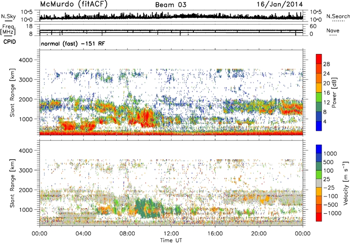This screenshot has height=243, width=350.
Task: Click the 'CPID' label
Action: [x=10, y=42]
